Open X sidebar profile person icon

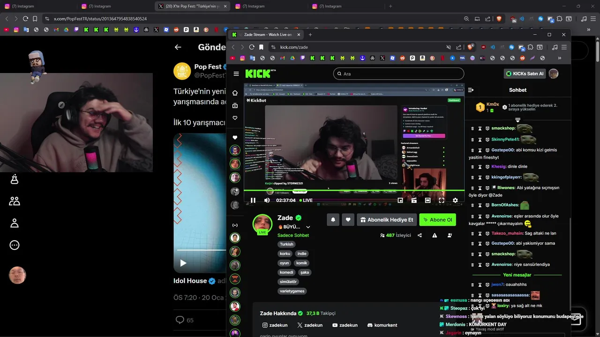[x=15, y=223]
